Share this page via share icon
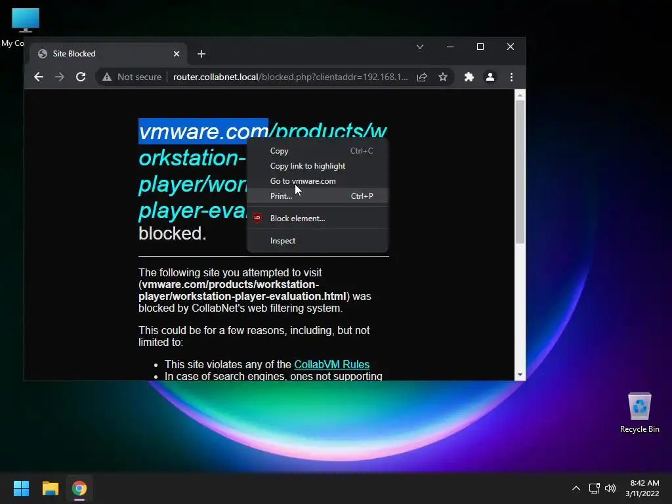672x504 pixels. pos(422,77)
